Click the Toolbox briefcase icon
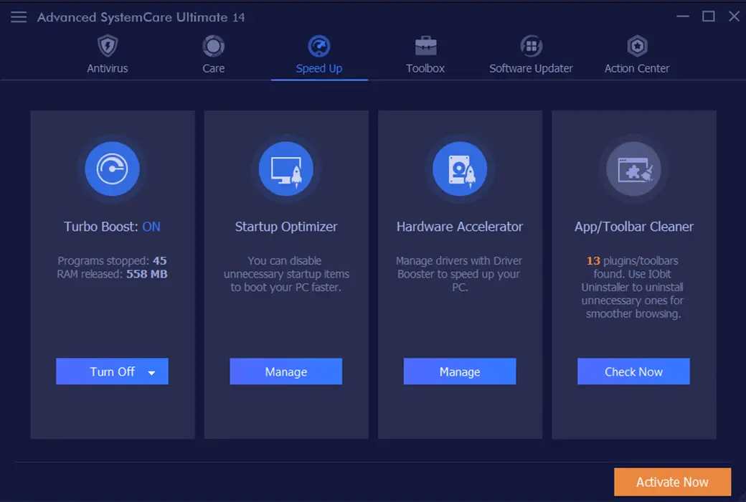 425,46
